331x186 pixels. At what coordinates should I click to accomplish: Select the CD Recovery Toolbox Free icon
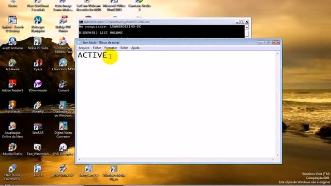pyautogui.click(x=63, y=45)
